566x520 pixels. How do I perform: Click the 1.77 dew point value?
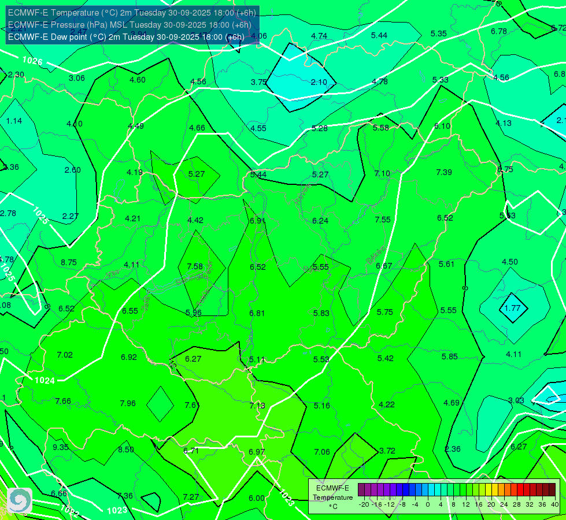tap(512, 308)
